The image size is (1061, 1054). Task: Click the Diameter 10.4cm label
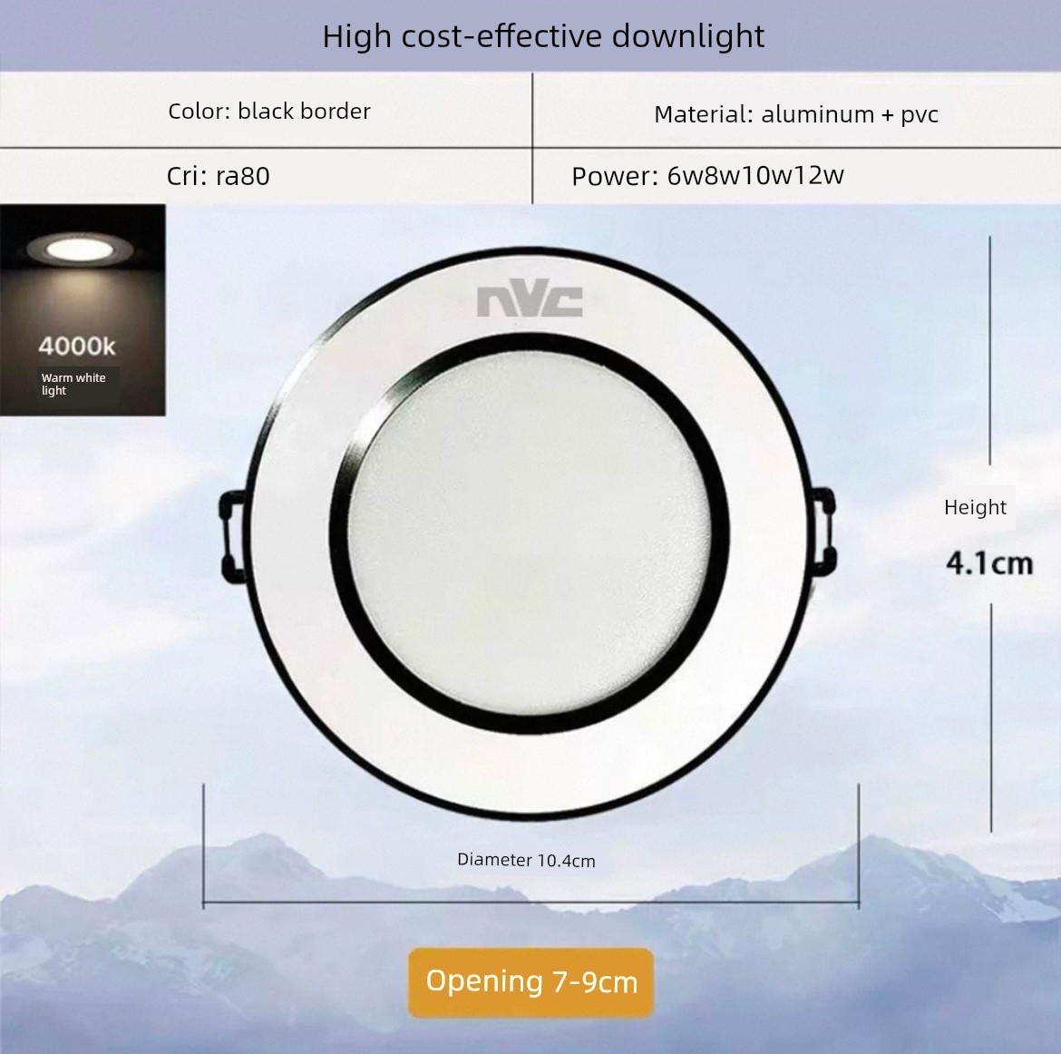[x=527, y=861]
